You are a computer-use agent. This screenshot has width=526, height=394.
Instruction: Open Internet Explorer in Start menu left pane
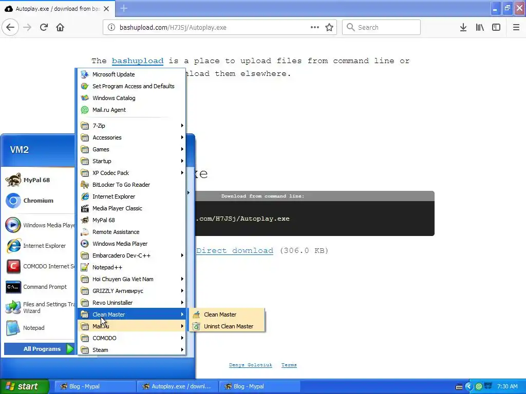39,246
